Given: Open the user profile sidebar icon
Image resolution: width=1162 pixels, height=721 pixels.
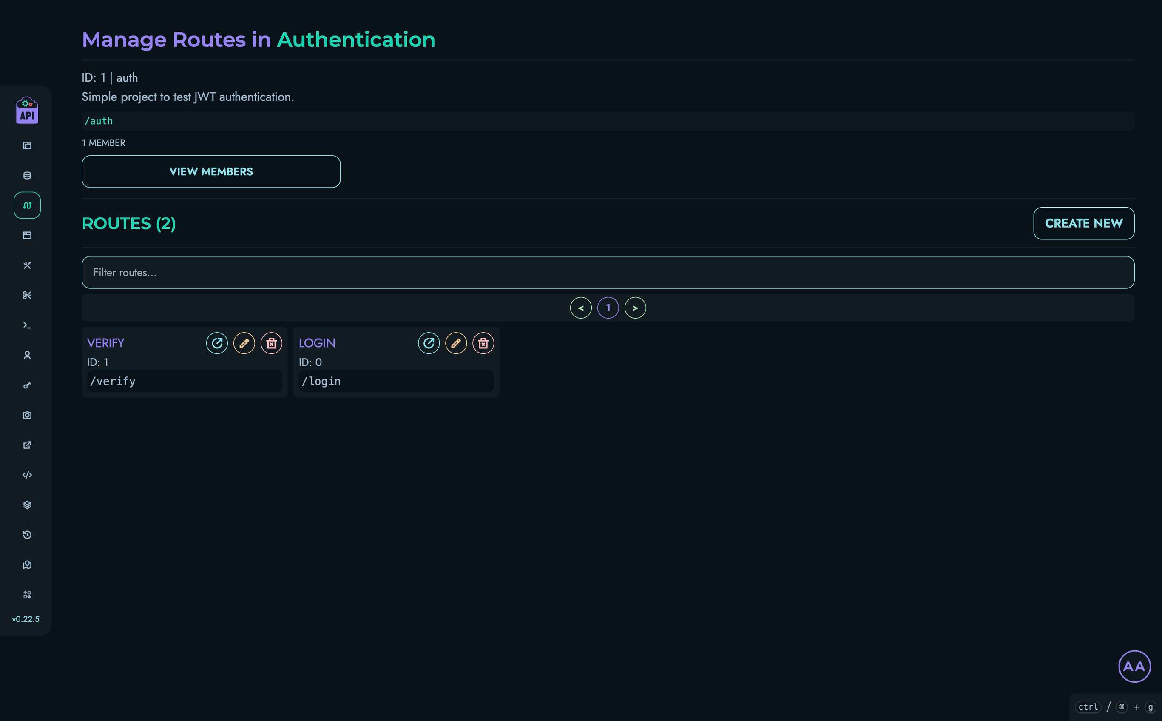Looking at the screenshot, I should pyautogui.click(x=27, y=355).
